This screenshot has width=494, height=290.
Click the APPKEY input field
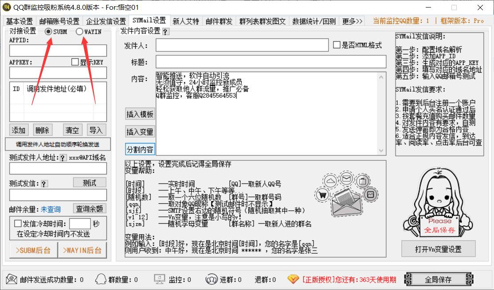(58, 73)
